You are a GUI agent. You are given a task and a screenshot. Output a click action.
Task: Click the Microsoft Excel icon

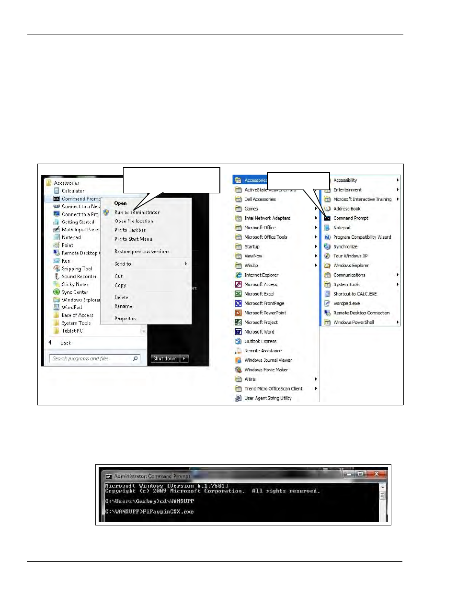[x=238, y=294]
